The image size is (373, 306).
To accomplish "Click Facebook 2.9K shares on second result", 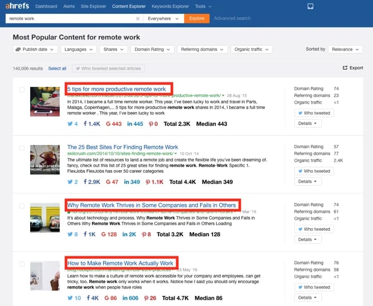I will [92, 182].
